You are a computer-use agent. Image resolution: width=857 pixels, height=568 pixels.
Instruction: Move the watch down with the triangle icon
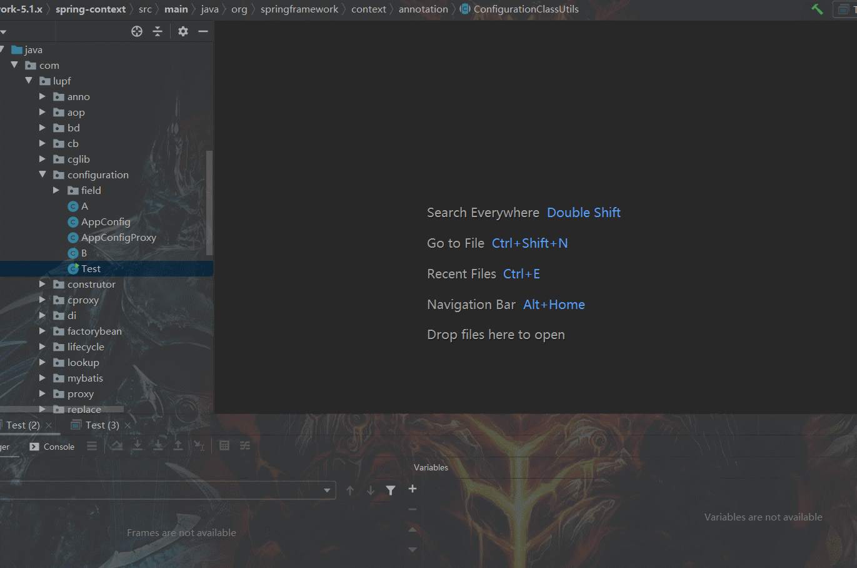[x=413, y=550]
